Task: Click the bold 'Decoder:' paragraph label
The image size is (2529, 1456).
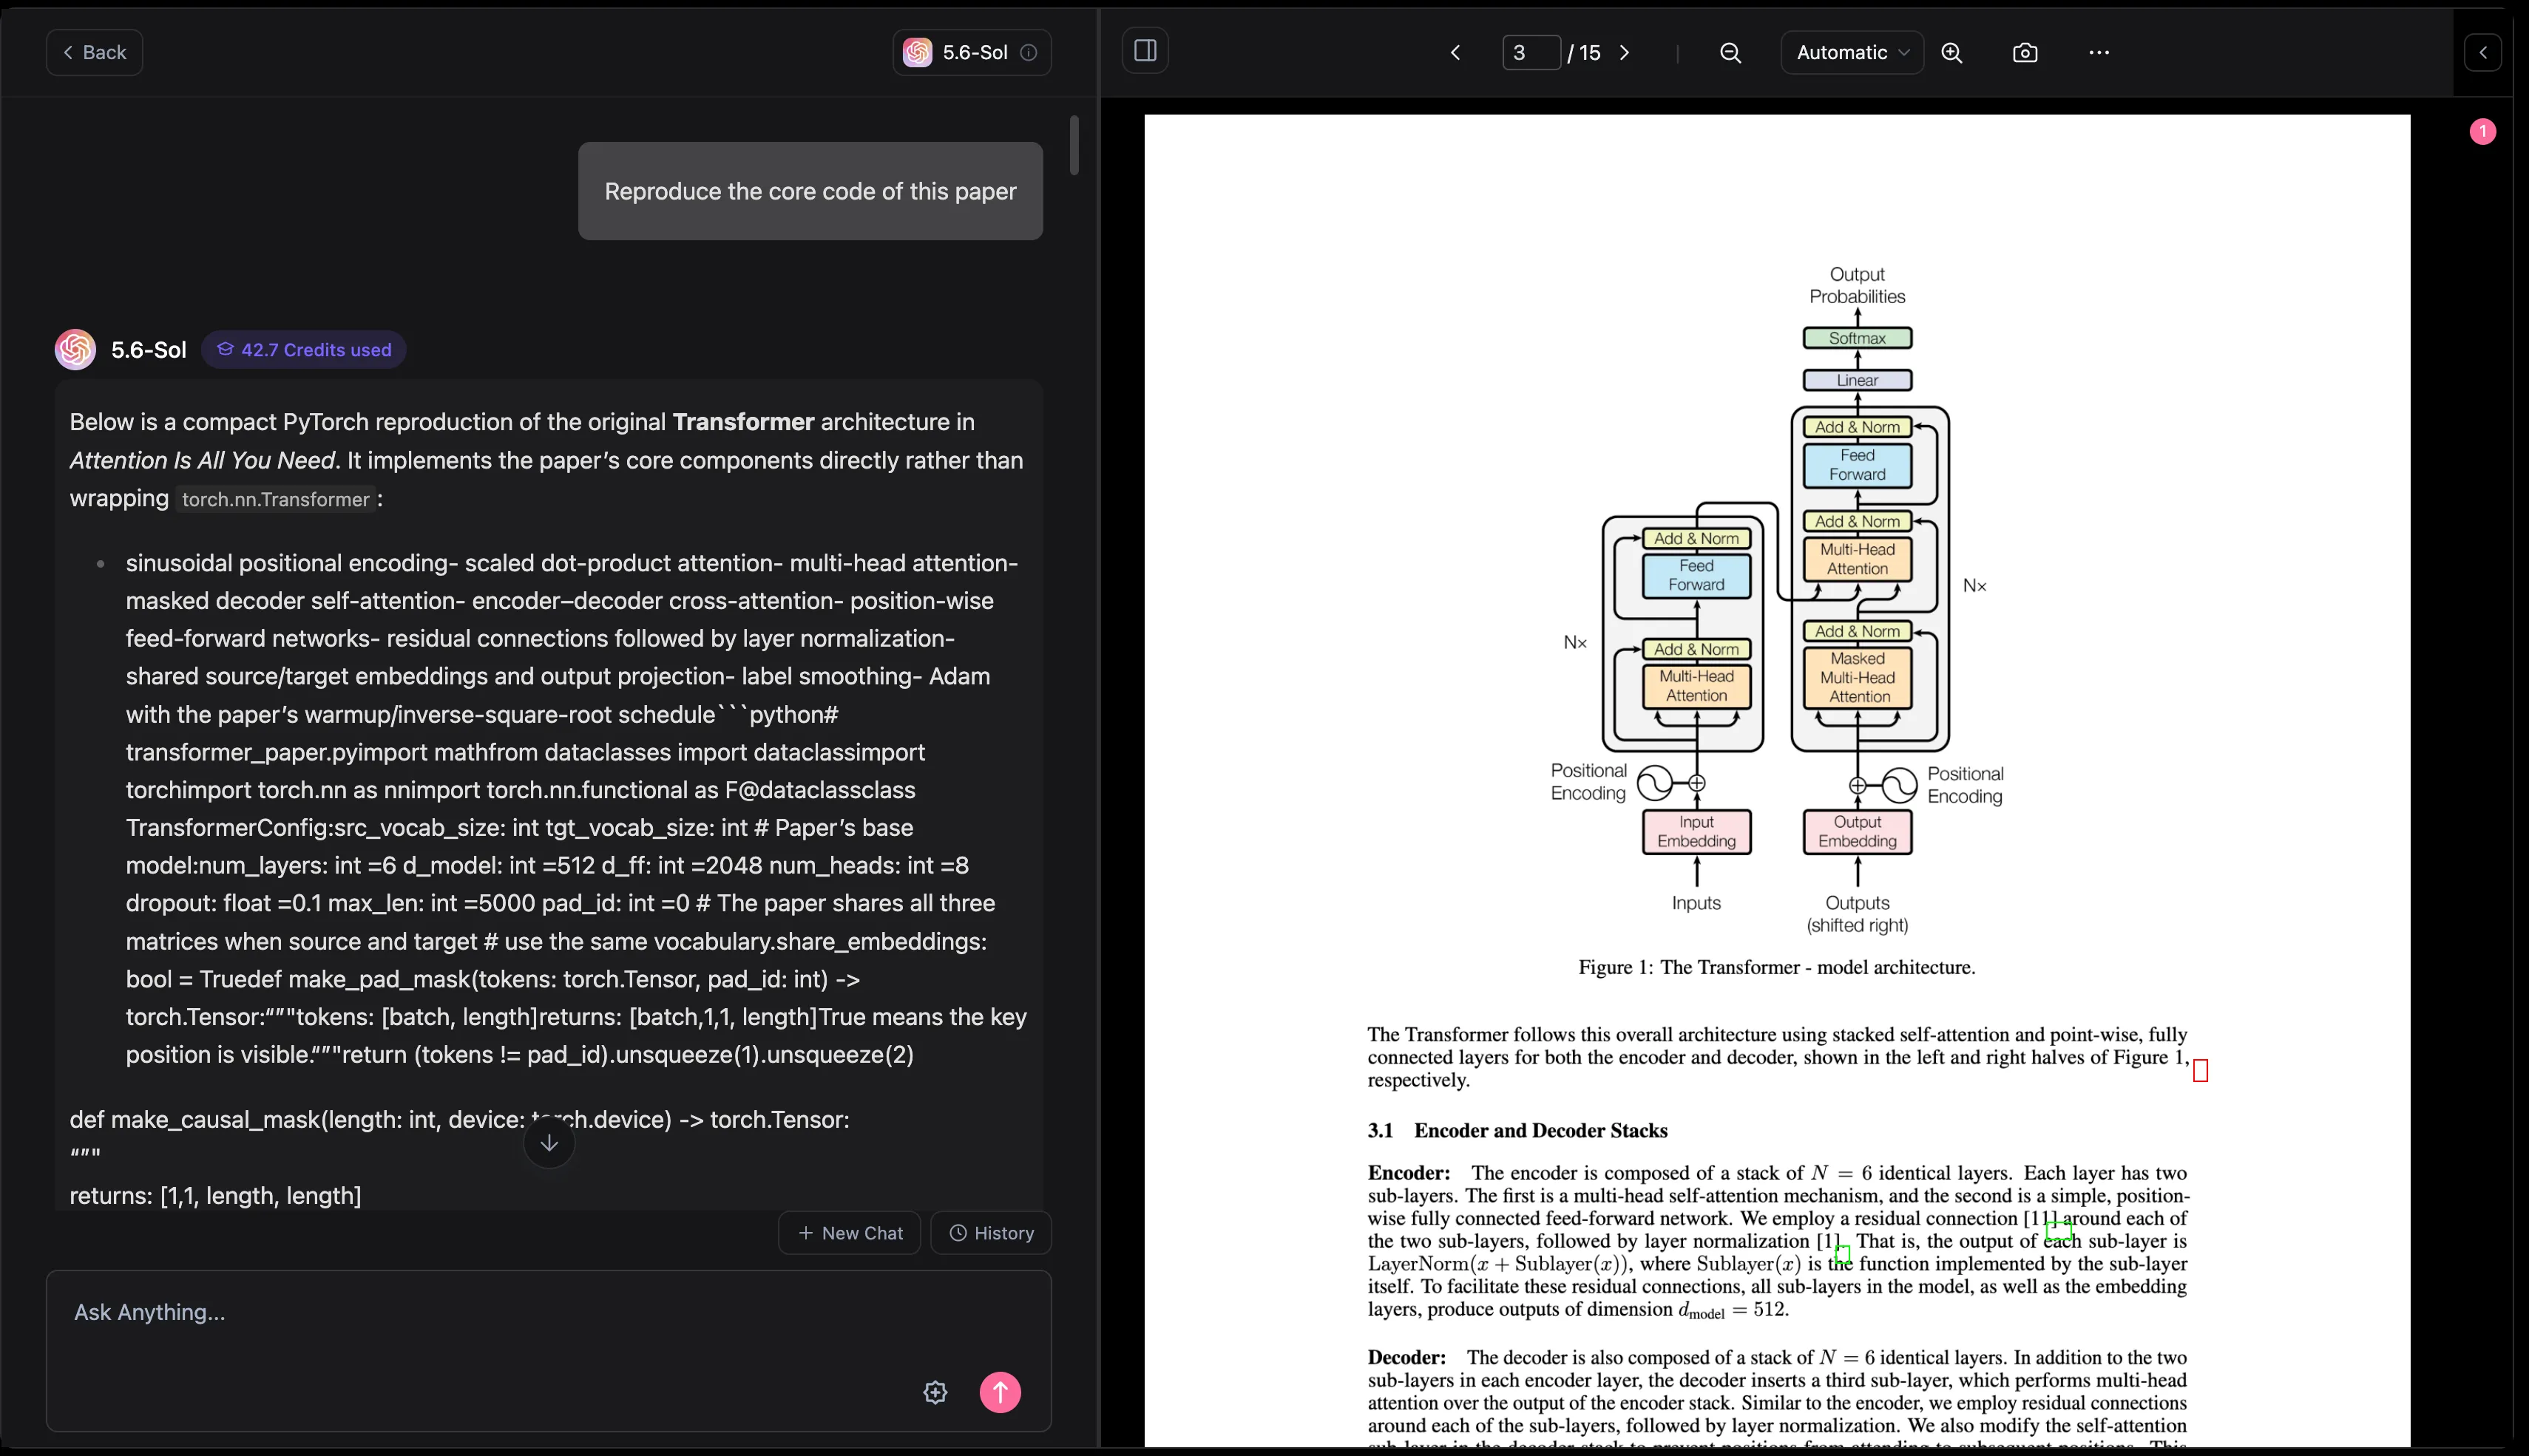Action: click(1406, 1357)
